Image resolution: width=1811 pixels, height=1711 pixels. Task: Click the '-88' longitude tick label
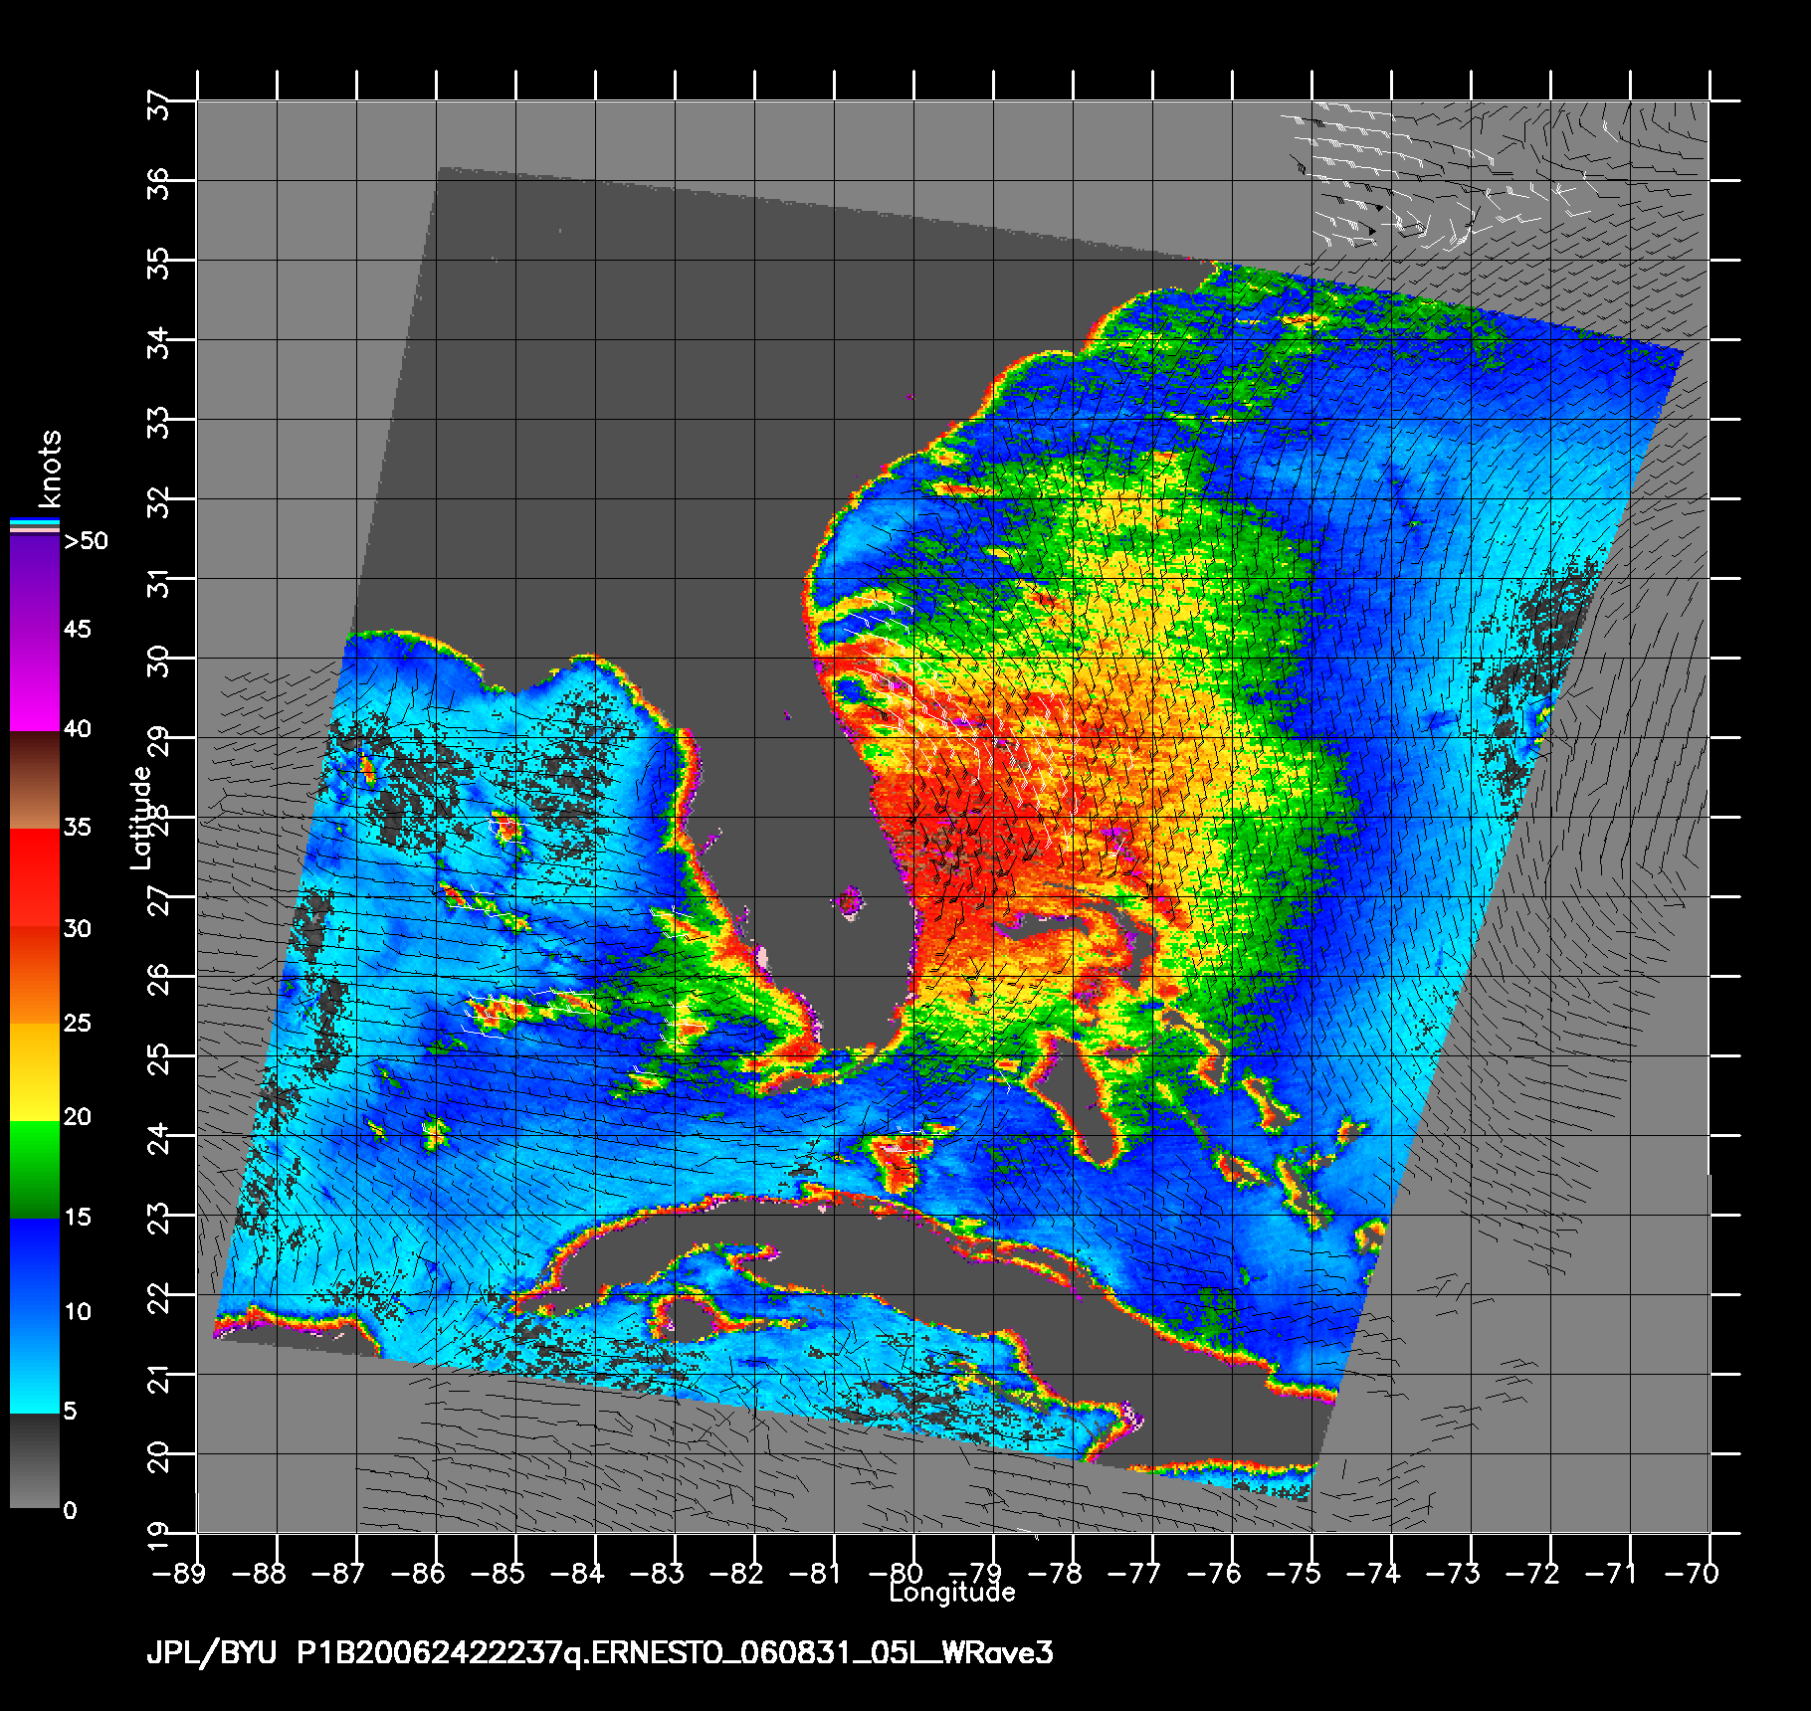257,1573
